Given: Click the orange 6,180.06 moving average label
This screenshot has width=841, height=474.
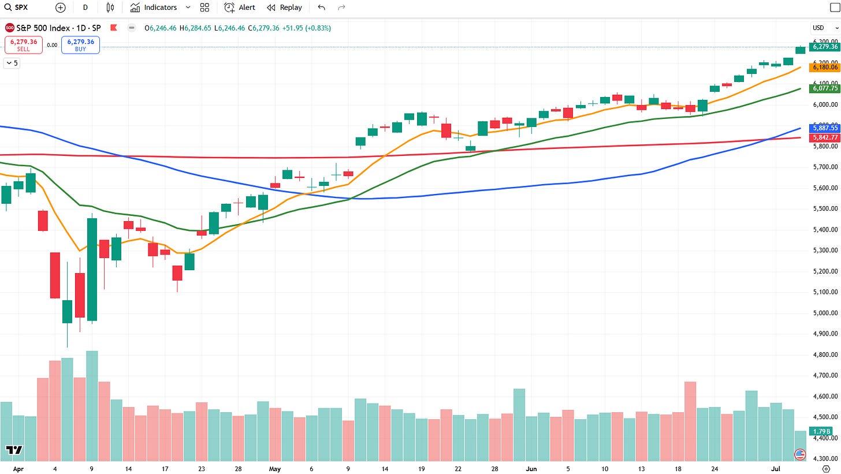Looking at the screenshot, I should point(824,68).
